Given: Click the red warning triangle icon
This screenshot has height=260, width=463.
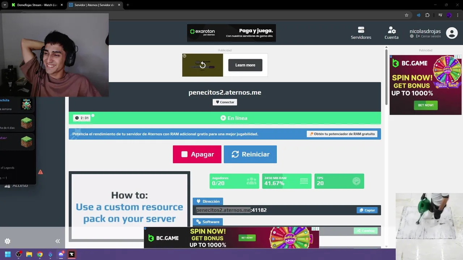Looking at the screenshot, I should [41, 172].
